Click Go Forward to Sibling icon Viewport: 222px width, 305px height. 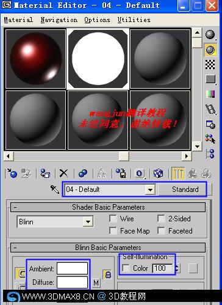pyautogui.click(x=206, y=174)
